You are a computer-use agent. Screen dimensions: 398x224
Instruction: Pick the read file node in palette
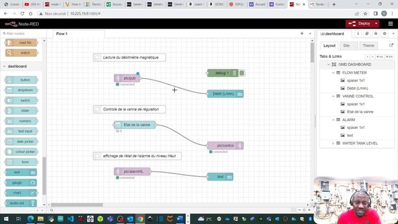pyautogui.click(x=21, y=43)
